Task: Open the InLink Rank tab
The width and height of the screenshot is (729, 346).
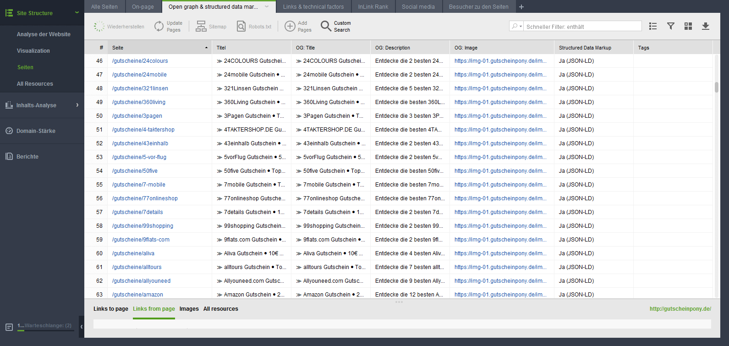Action: click(x=373, y=7)
